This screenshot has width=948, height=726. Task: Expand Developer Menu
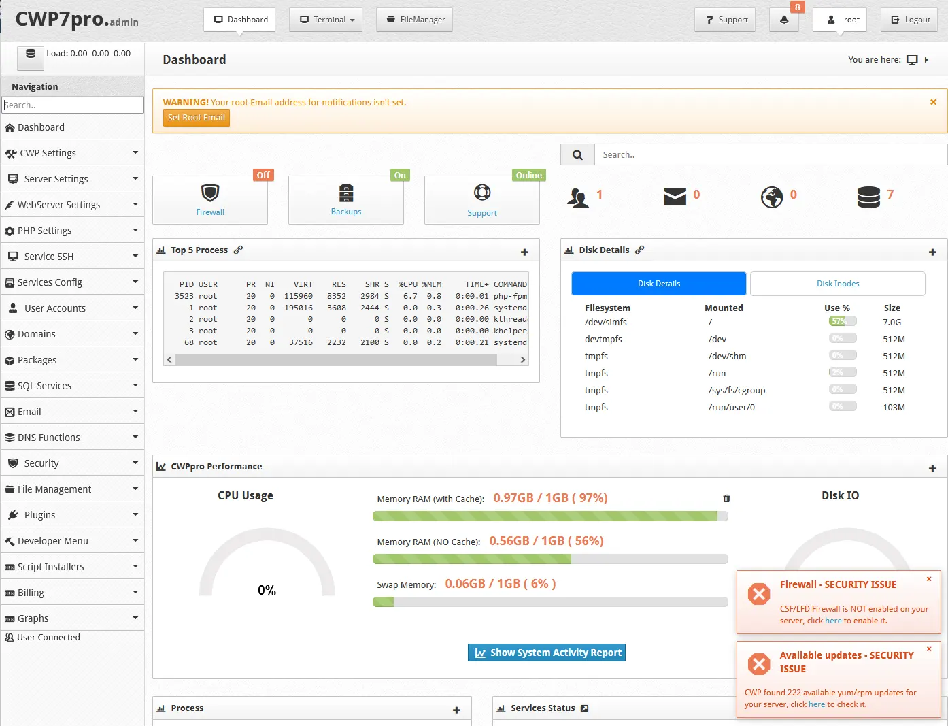(x=72, y=541)
